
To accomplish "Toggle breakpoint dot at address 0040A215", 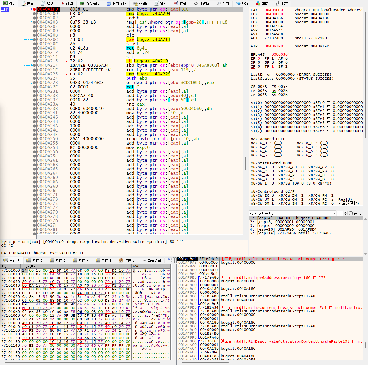I will pos(34,61).
